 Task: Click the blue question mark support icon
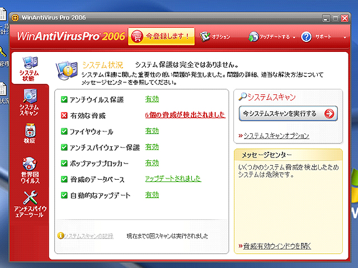point(306,37)
